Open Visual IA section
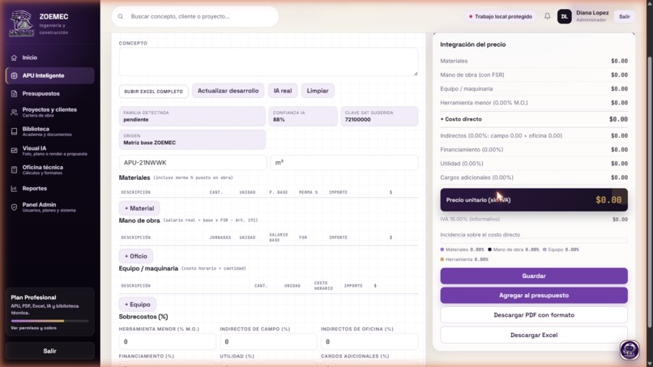 point(50,151)
